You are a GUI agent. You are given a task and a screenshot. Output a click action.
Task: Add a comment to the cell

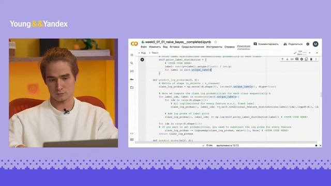pos(297,59)
